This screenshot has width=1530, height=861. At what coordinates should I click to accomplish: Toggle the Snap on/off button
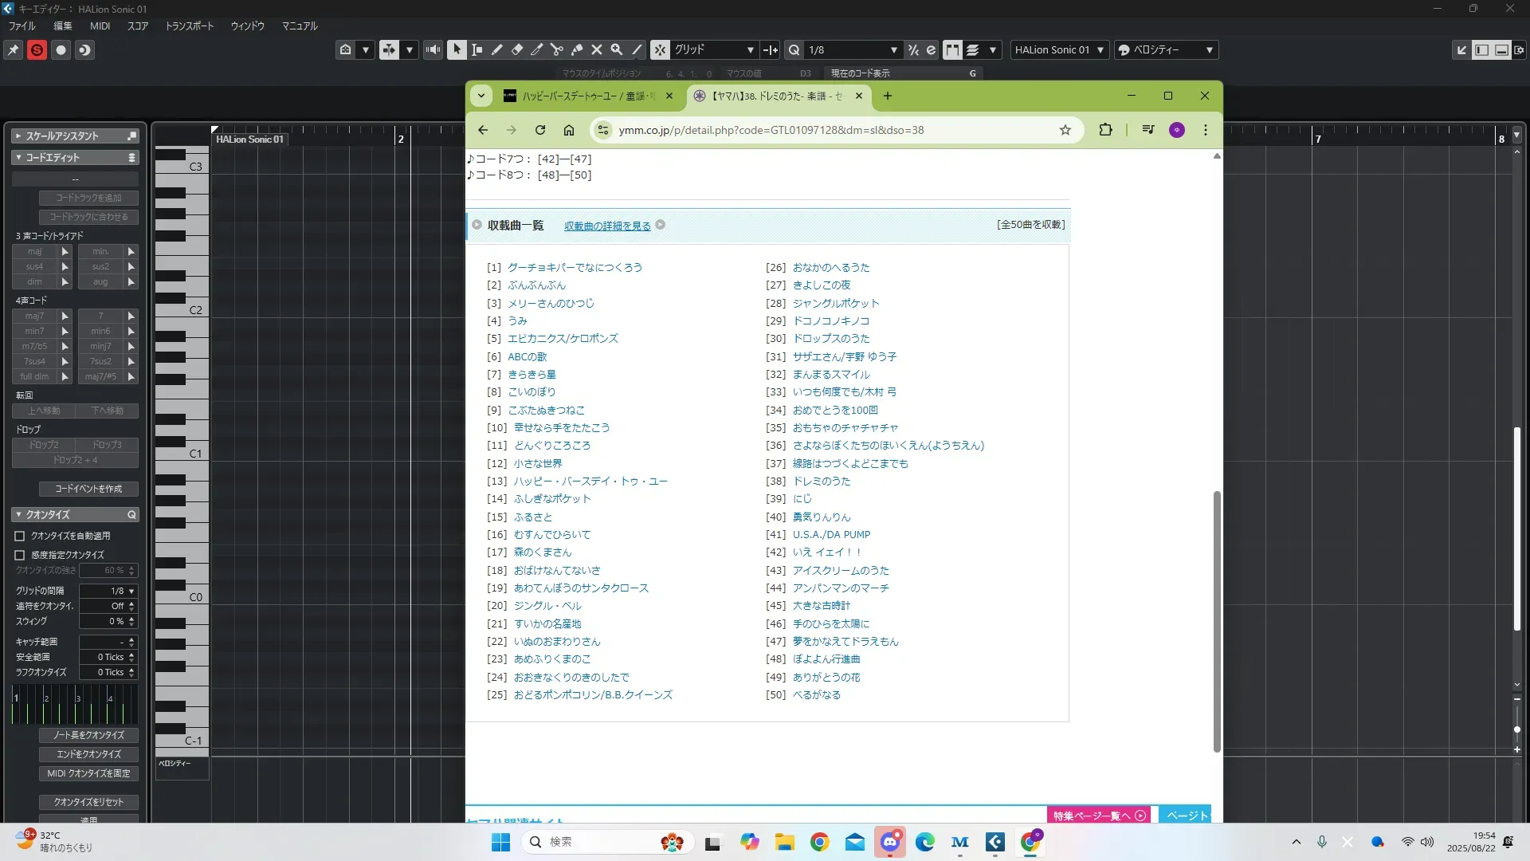click(x=661, y=49)
